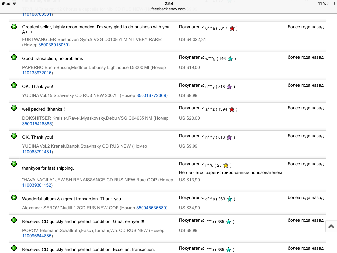337x253 pixels.
Task: Click green plus icon beside 'Wonderful album' feedback
Action: pyautogui.click(x=14, y=198)
